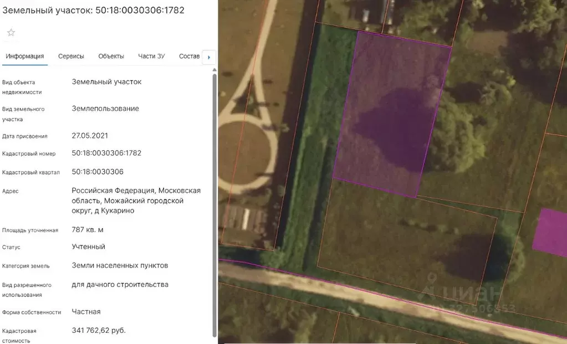Image resolution: width=567 pixels, height=344 pixels.
Task: Click cadastral number value 50:18:0030306:1782
Action: [106, 153]
